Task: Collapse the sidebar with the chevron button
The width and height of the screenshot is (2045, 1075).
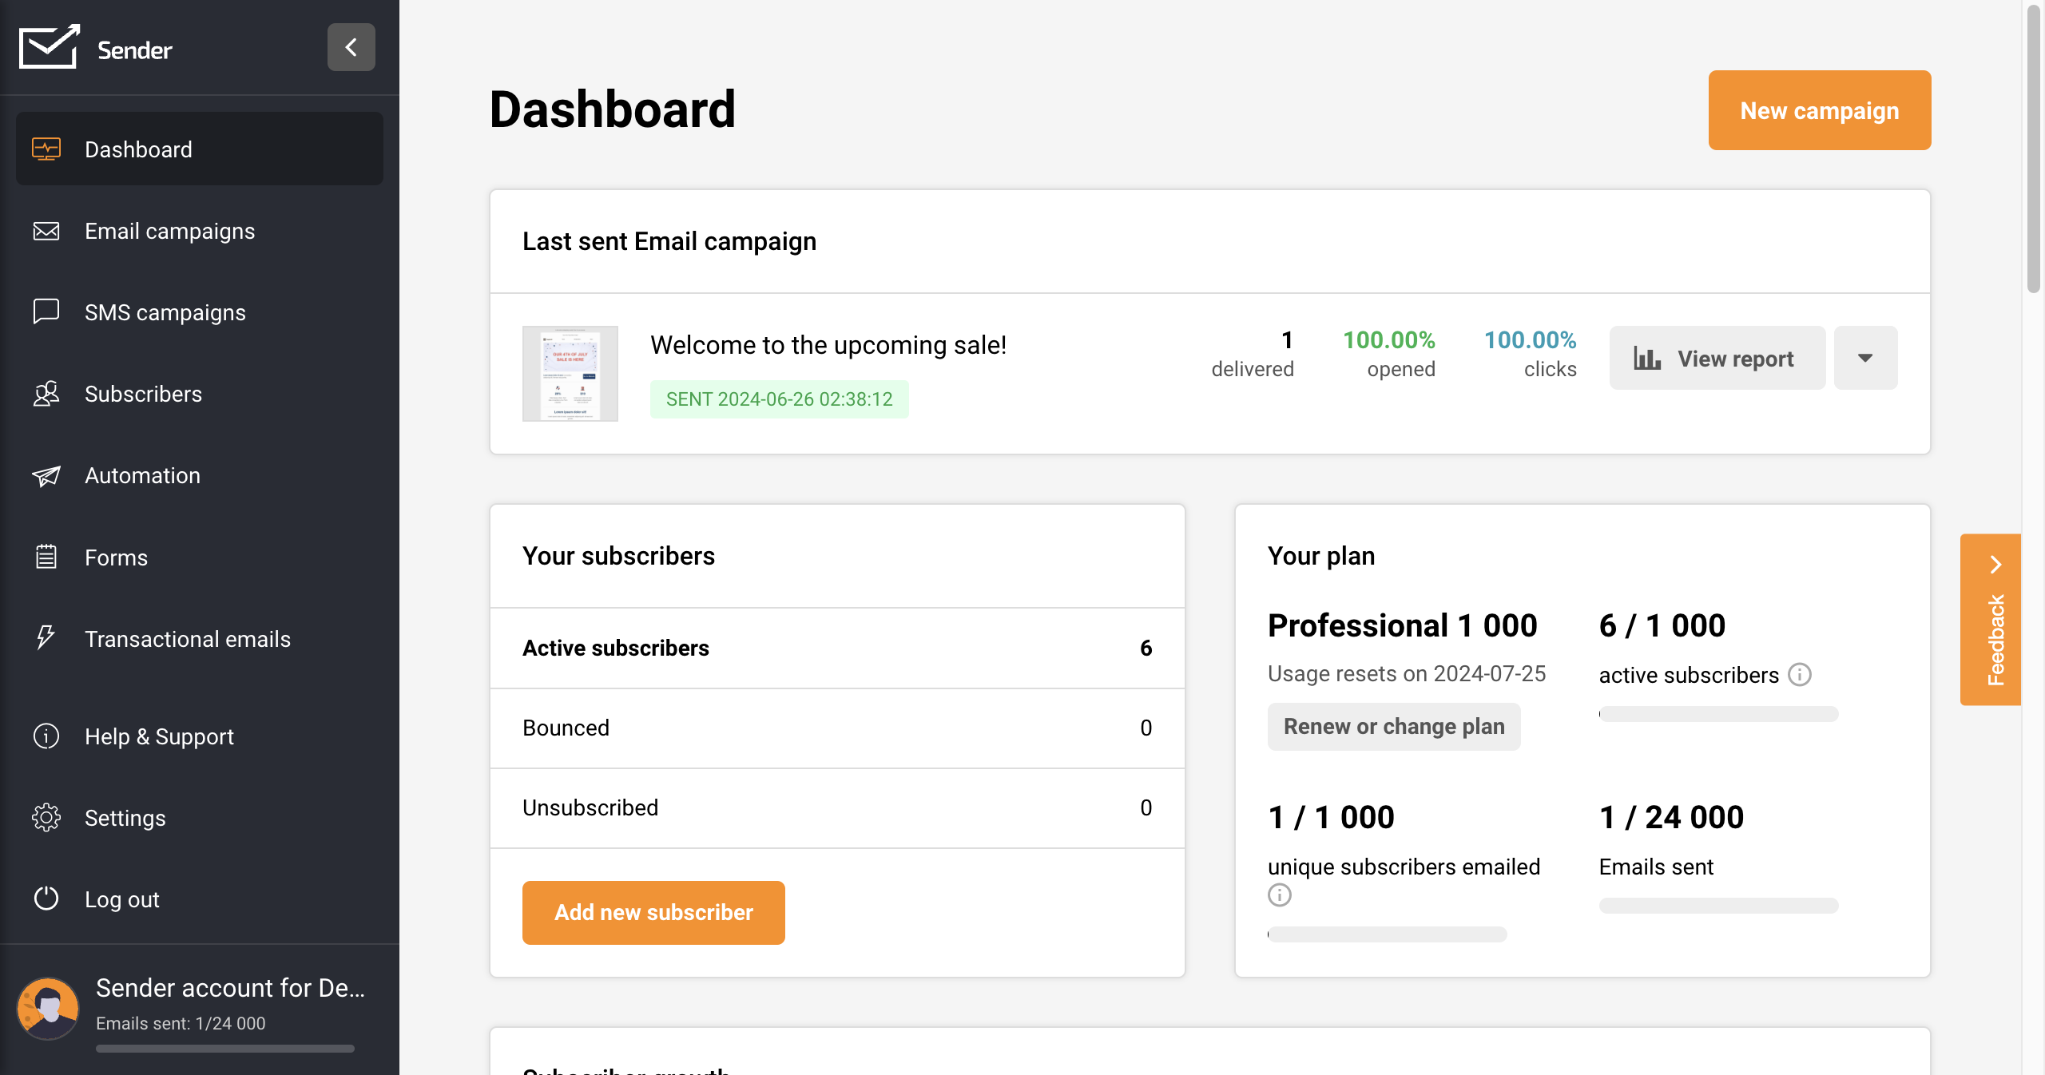Action: pos(351,47)
